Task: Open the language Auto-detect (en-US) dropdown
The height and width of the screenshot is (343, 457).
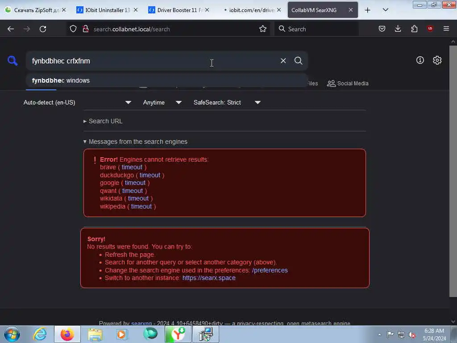Action: point(78,102)
